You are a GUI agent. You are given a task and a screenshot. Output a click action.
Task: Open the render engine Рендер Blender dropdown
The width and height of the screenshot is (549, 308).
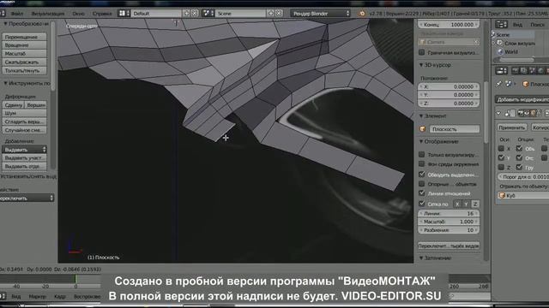pos(320,14)
